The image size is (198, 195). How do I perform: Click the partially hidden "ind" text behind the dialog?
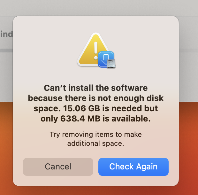tap(6, 34)
